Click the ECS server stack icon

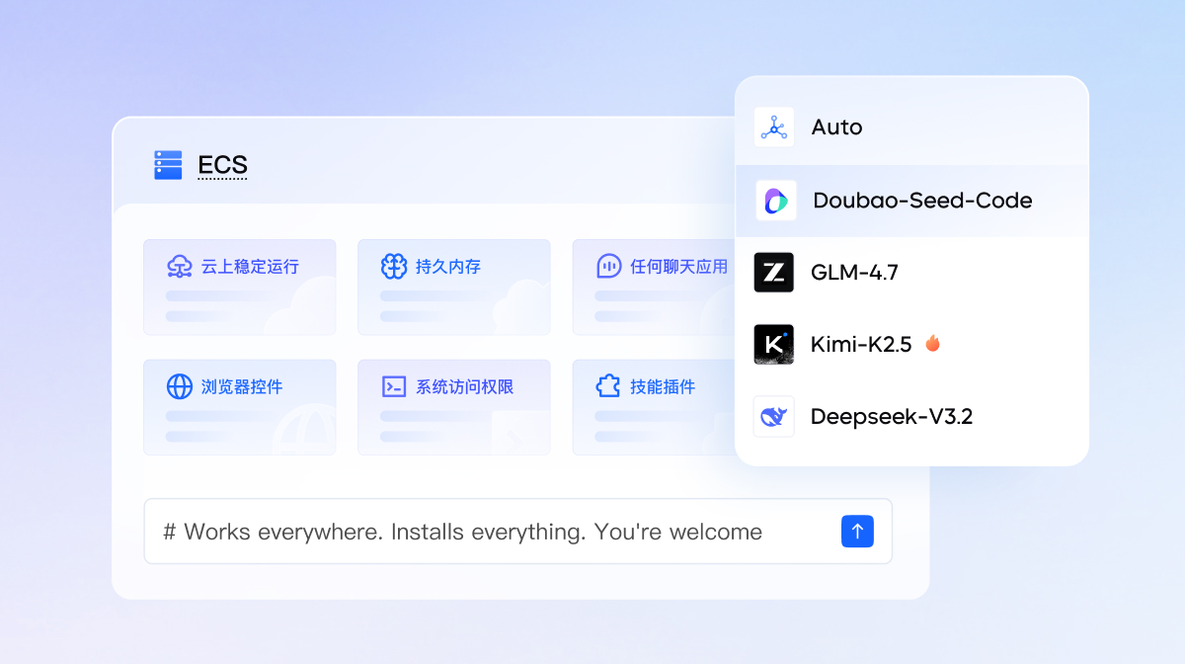tap(168, 165)
